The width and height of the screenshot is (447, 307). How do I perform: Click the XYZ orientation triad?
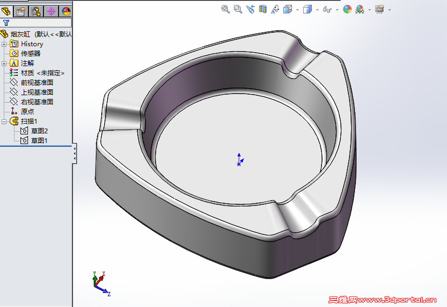101,284
